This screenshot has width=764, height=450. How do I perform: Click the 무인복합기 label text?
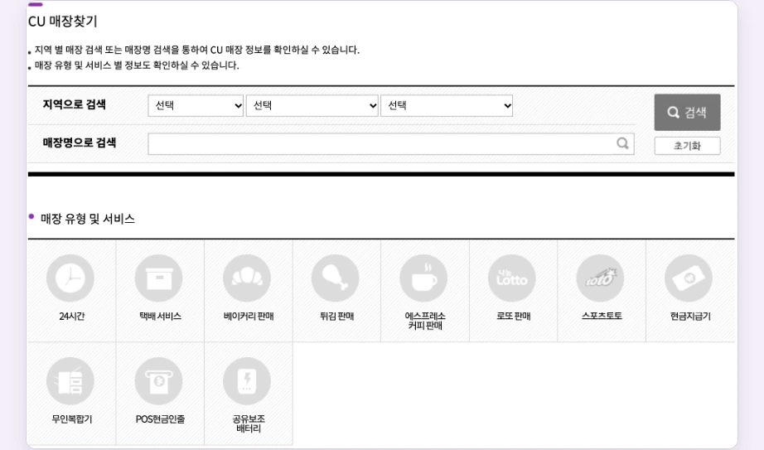[71, 419]
